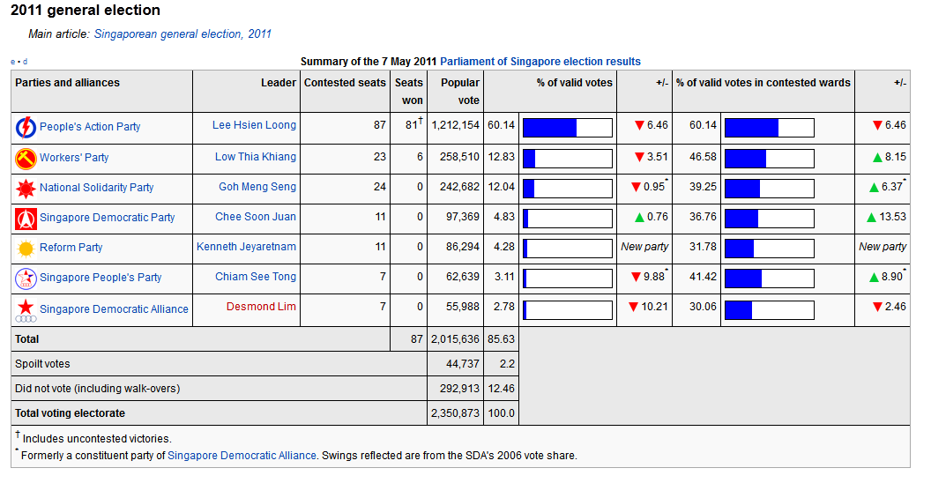Viewport: 931px width, 483px height.
Task: Click the Workers' Party hammer logo
Action: (26, 159)
